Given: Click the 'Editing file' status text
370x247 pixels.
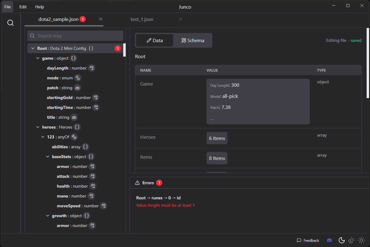Looking at the screenshot, I should (x=336, y=40).
